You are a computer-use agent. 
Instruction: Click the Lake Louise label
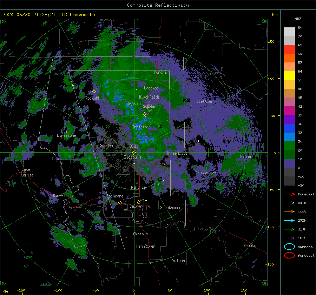tap(27, 172)
